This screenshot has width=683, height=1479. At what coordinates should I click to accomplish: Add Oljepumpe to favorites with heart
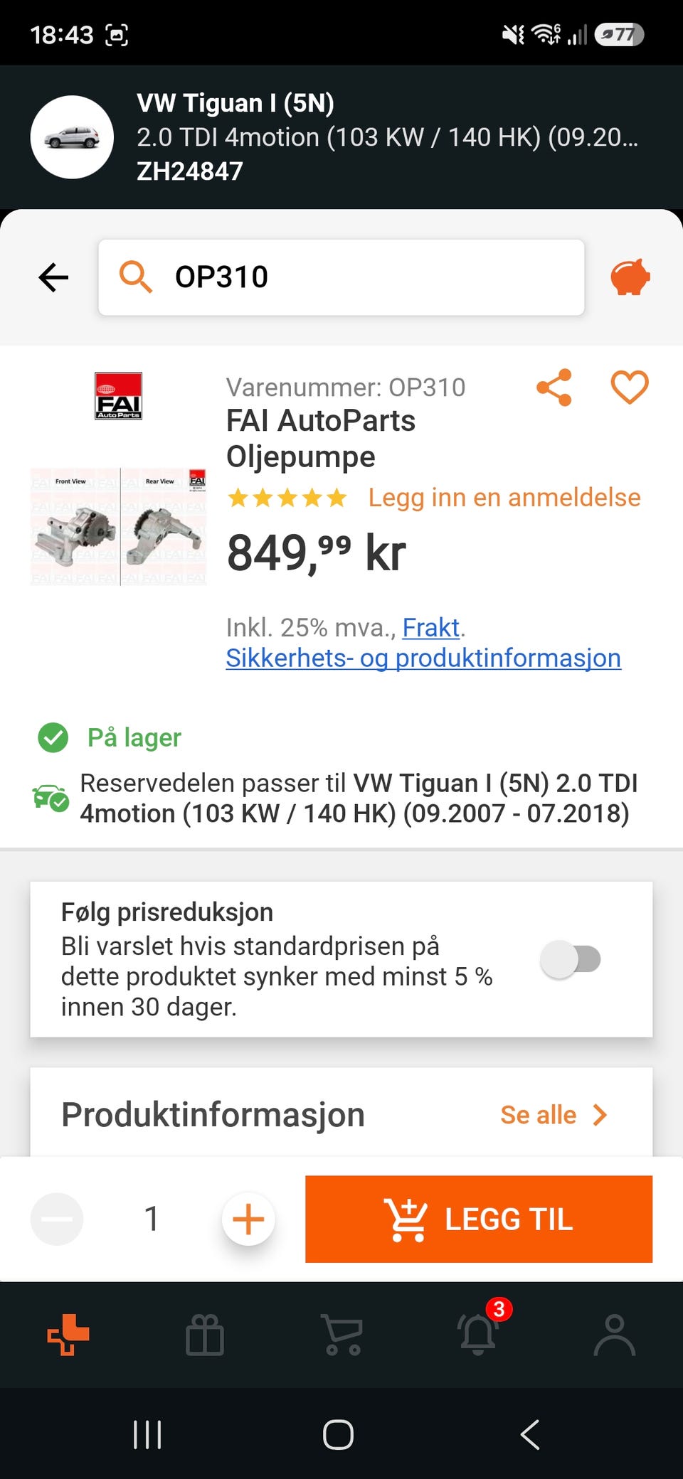click(x=630, y=388)
